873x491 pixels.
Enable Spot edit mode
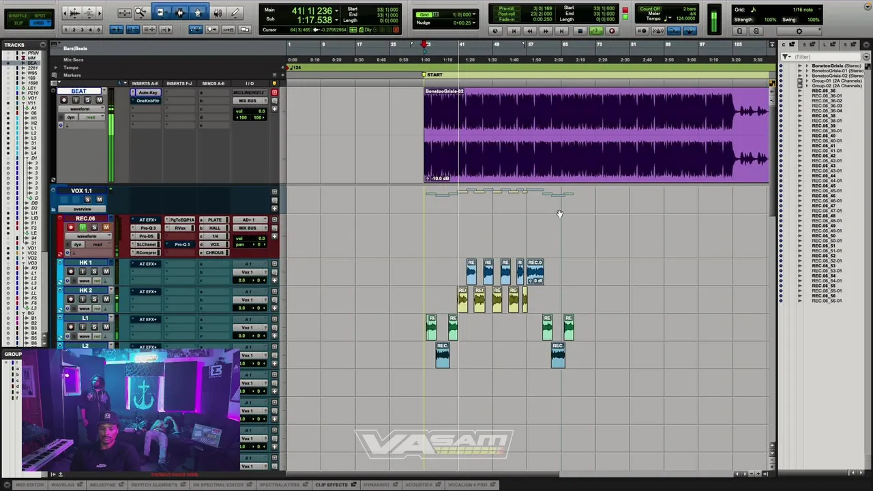pos(42,15)
